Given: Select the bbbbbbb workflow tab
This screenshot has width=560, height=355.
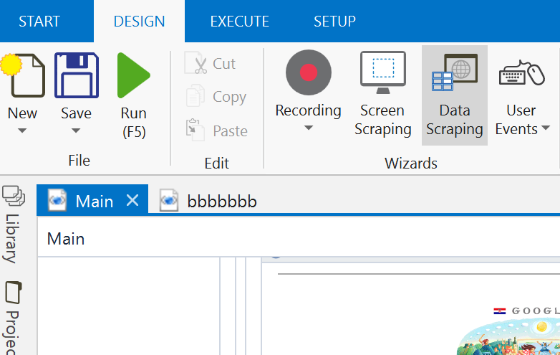Looking at the screenshot, I should pos(221,201).
